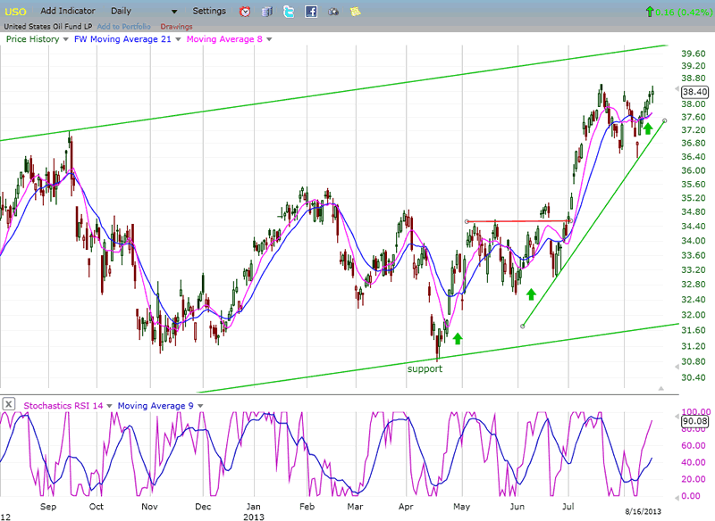The height and width of the screenshot is (521, 715).
Task: Close the Stochastics RSI indicator panel
Action: point(8,405)
